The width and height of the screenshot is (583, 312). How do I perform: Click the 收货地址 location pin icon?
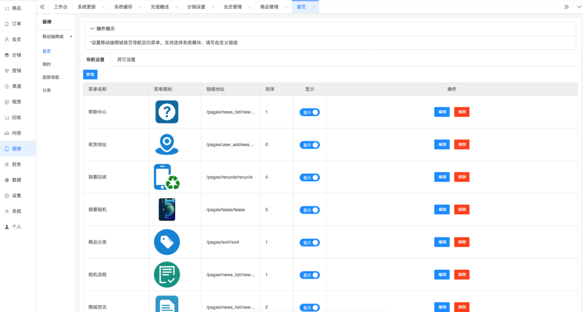(x=167, y=144)
